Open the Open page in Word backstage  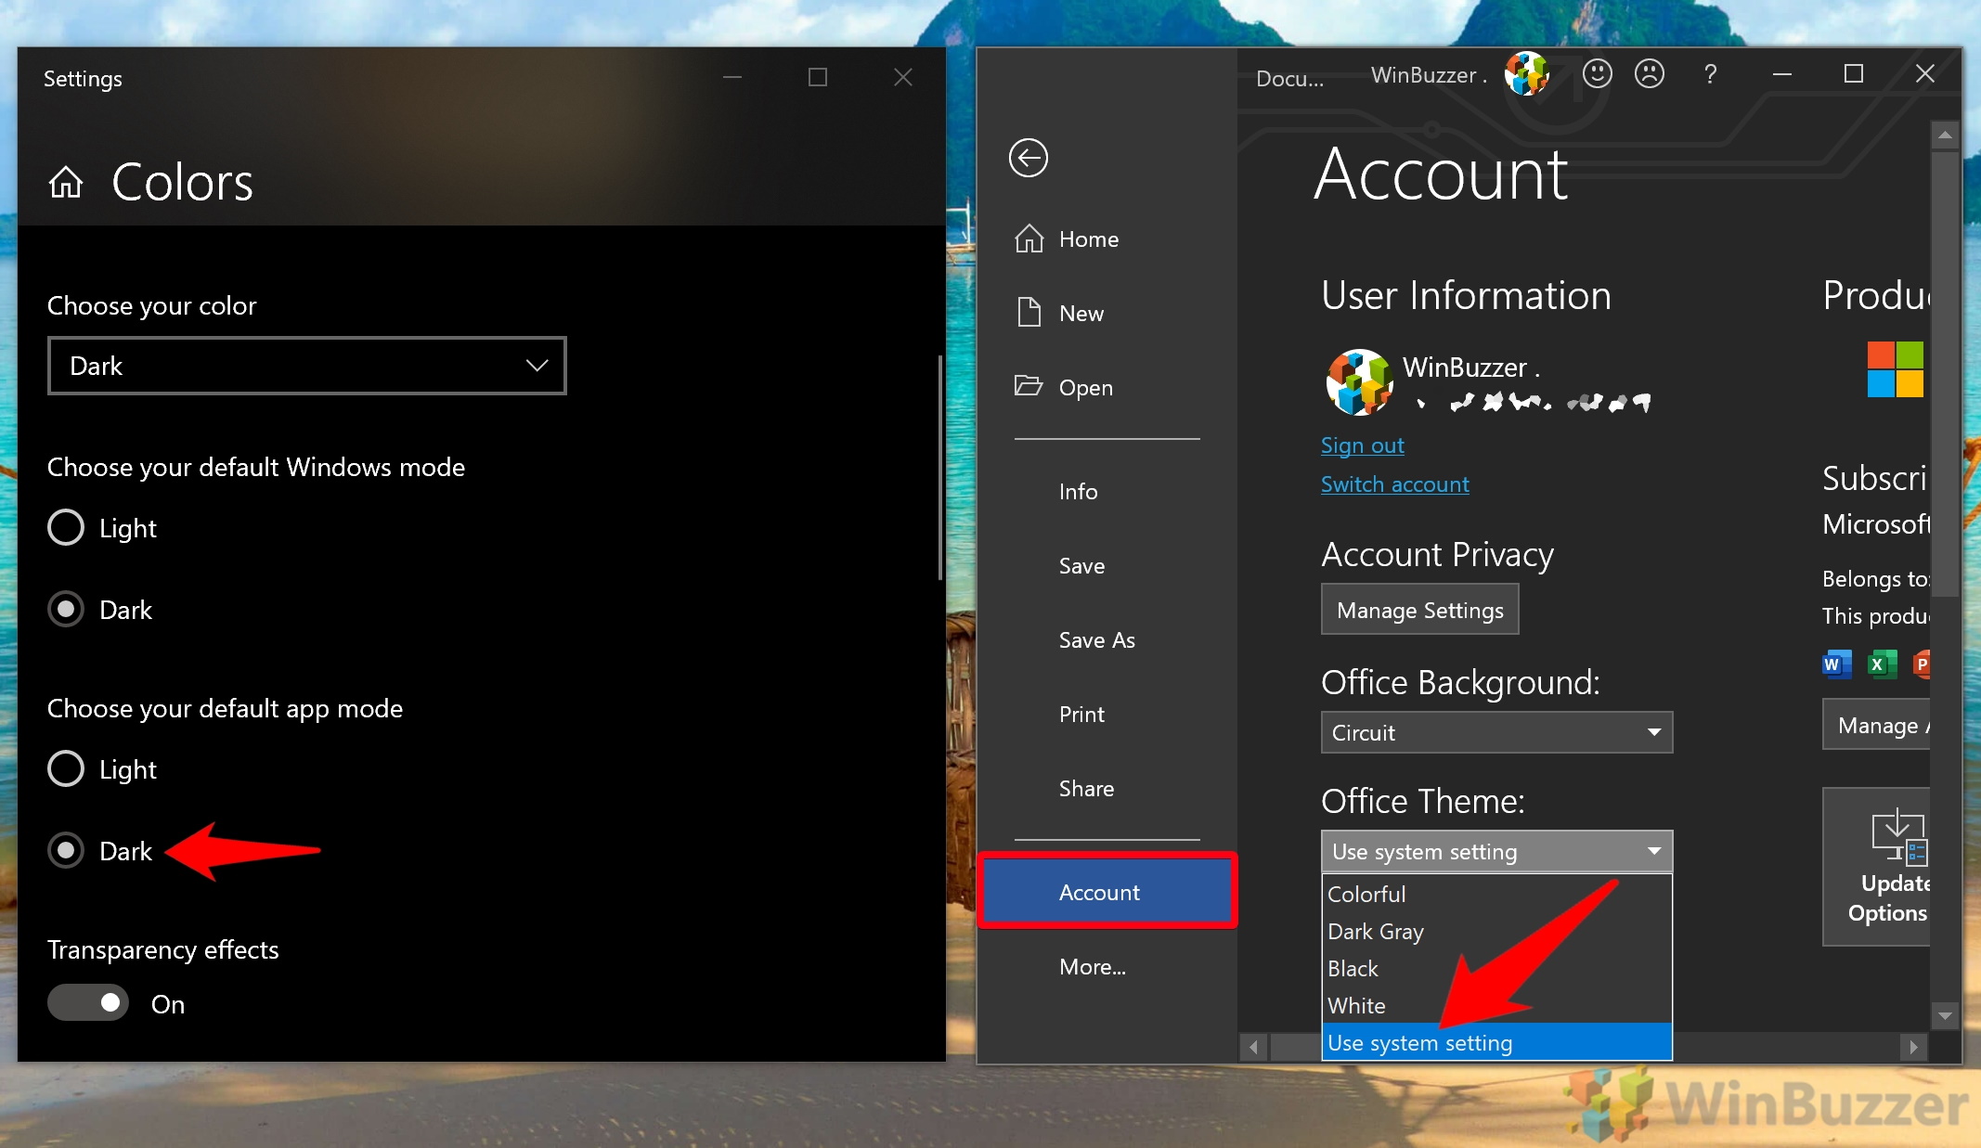point(1107,387)
